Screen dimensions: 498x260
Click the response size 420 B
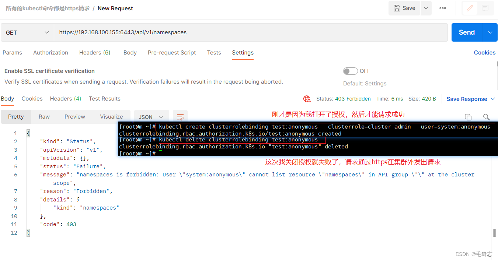pos(422,99)
